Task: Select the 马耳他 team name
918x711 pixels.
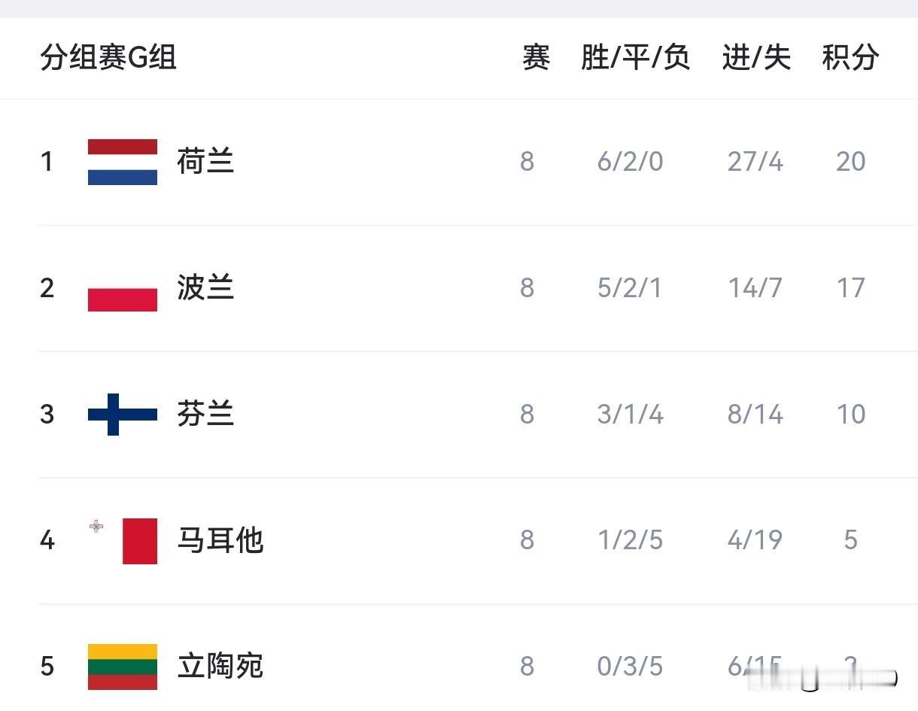Action: tap(220, 540)
